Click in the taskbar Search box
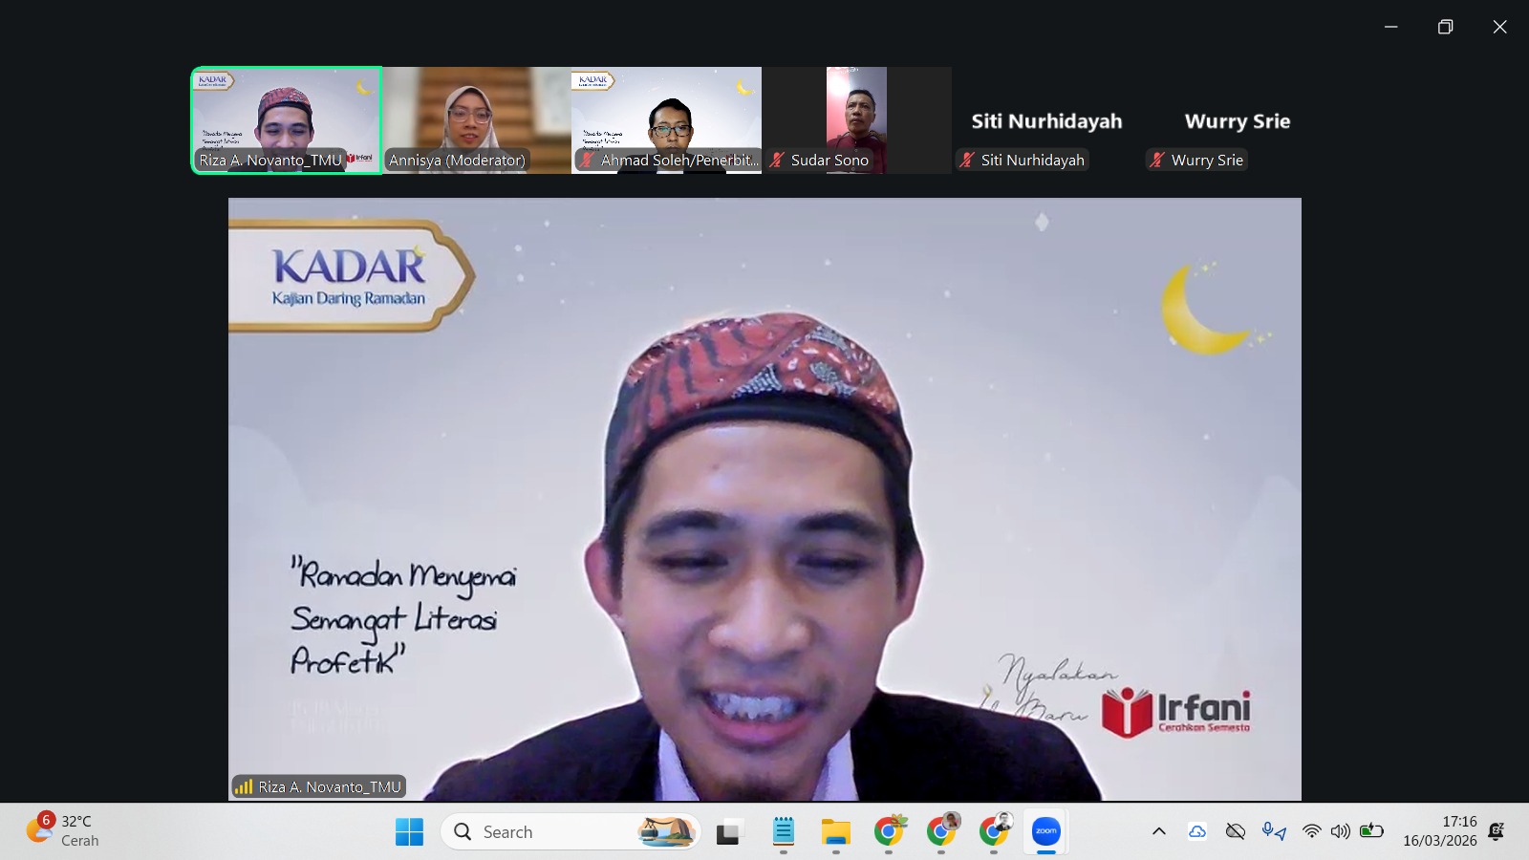Image resolution: width=1529 pixels, height=860 pixels. point(554,832)
